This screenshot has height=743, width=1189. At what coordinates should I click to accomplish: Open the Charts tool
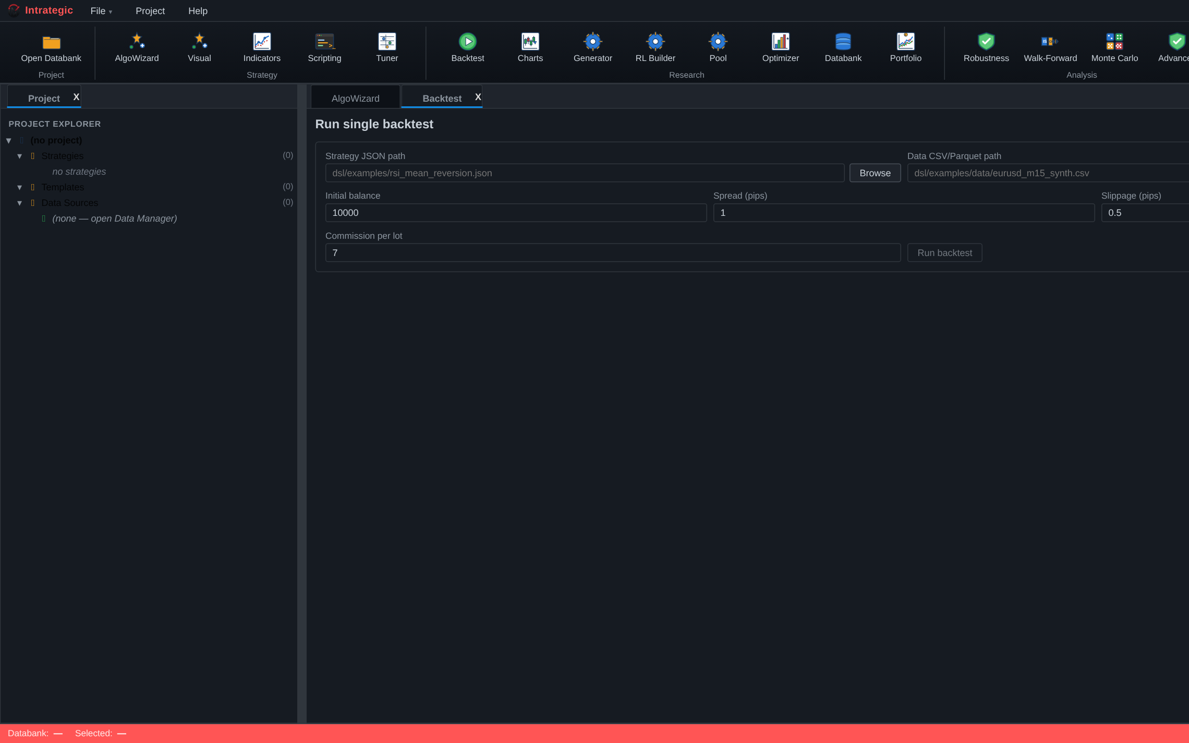[x=530, y=47]
